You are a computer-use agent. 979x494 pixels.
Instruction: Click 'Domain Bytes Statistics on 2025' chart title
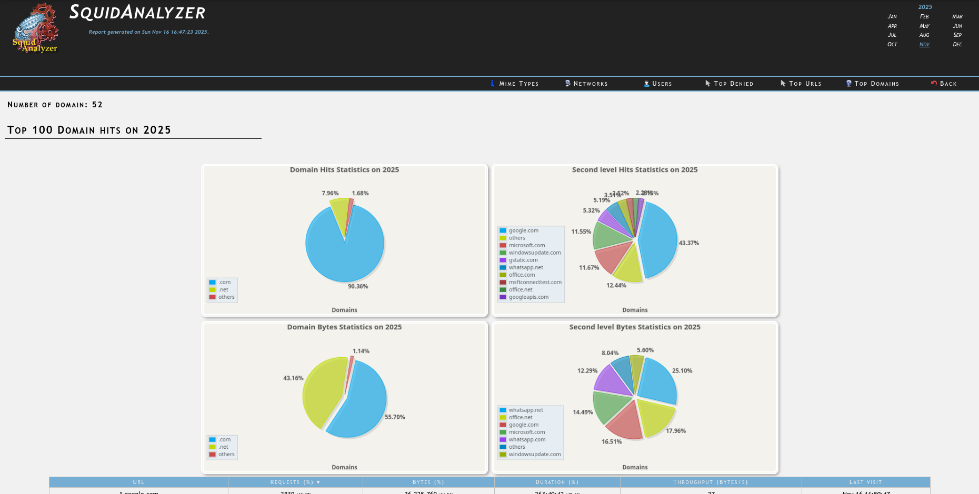pos(344,327)
